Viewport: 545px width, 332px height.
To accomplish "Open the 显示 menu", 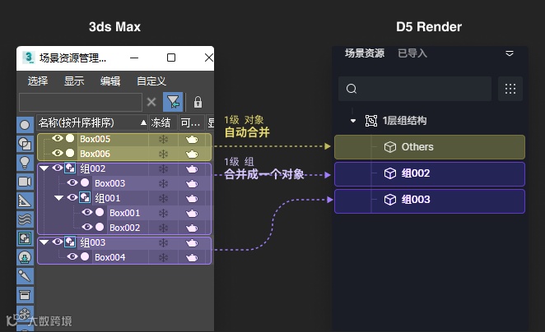I will coord(74,81).
